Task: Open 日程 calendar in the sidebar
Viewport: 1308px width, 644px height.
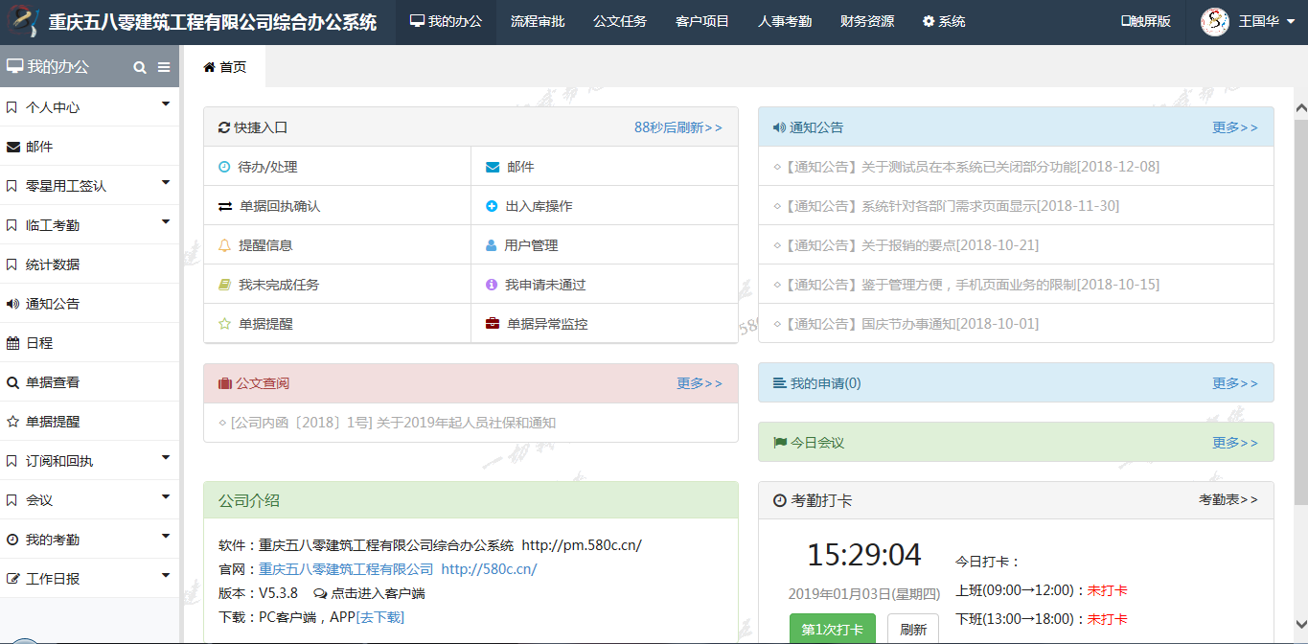Action: click(39, 343)
